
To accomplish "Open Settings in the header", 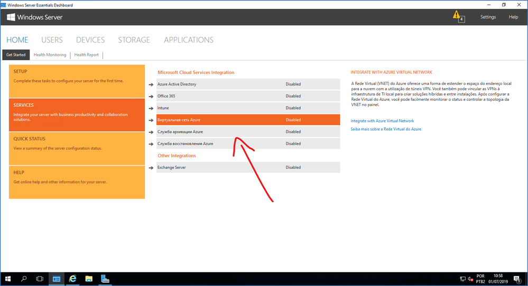I will [x=488, y=17].
